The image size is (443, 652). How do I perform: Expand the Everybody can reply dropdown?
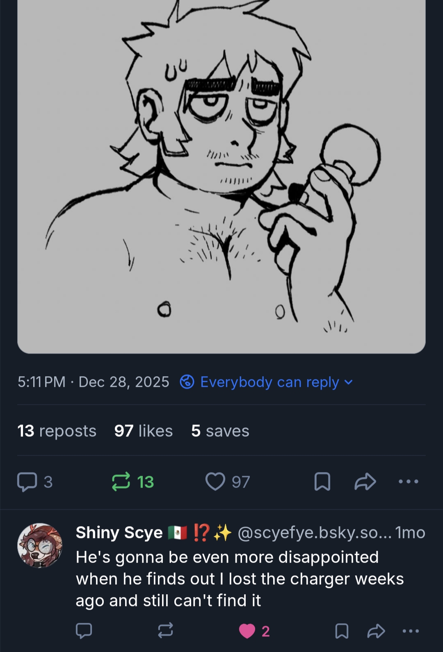(349, 382)
